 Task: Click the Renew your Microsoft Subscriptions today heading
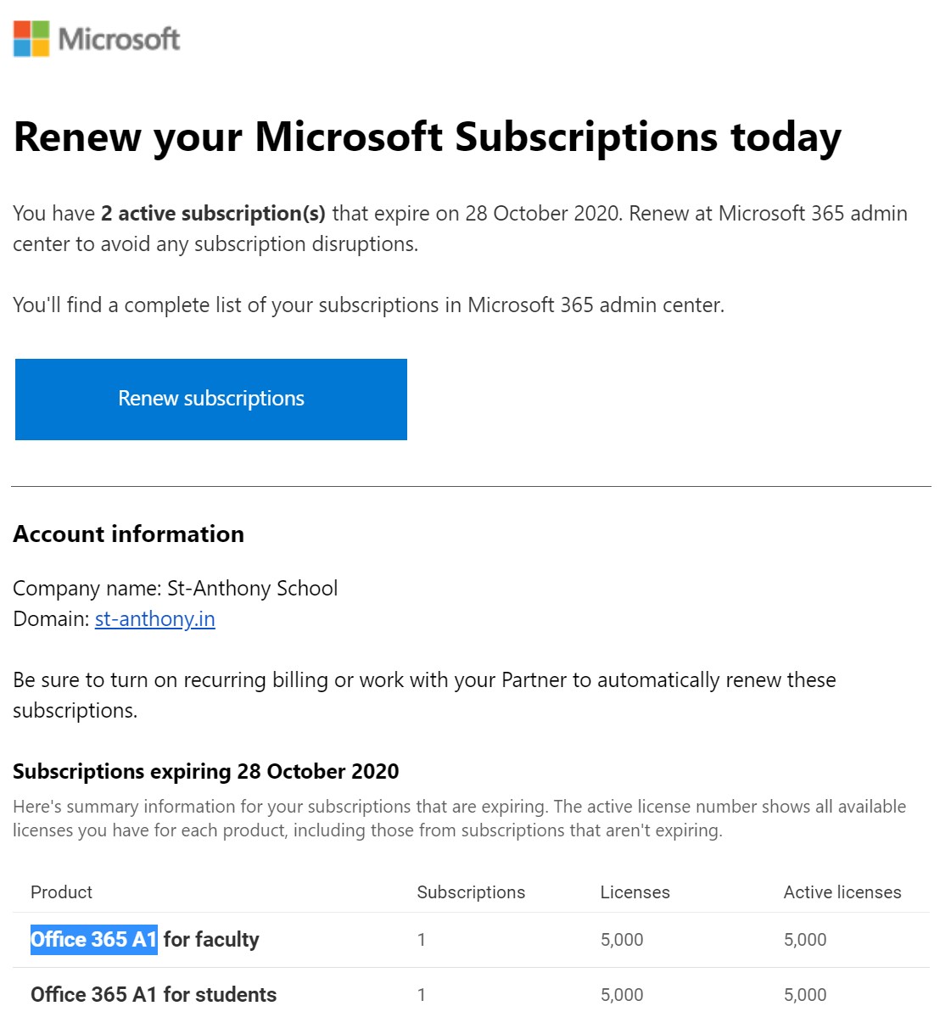click(428, 137)
